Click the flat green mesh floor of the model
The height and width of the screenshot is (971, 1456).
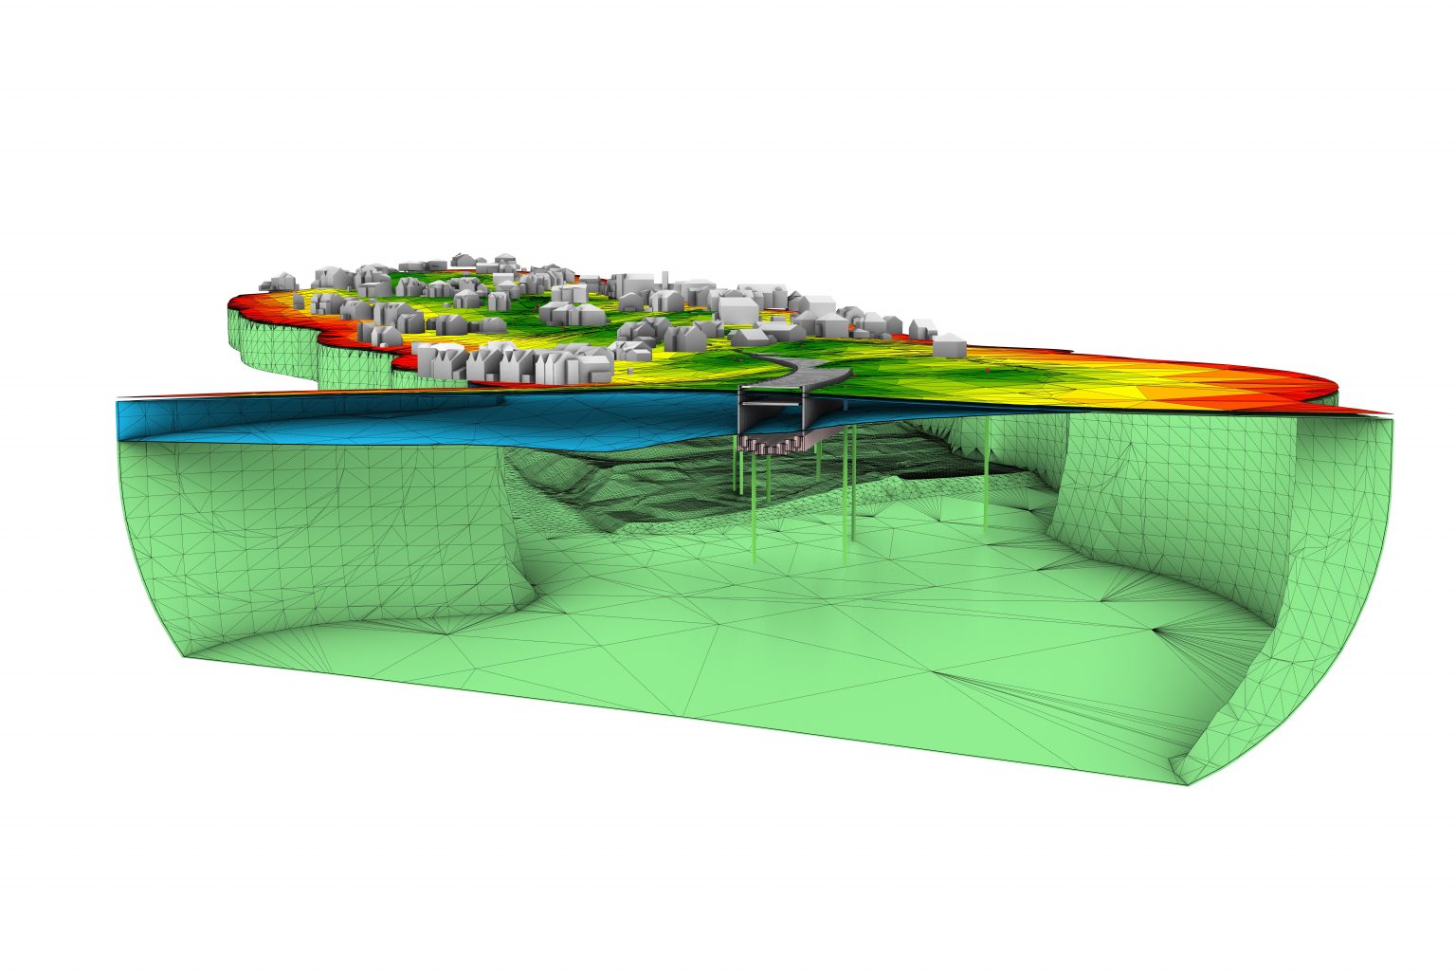coord(758,645)
